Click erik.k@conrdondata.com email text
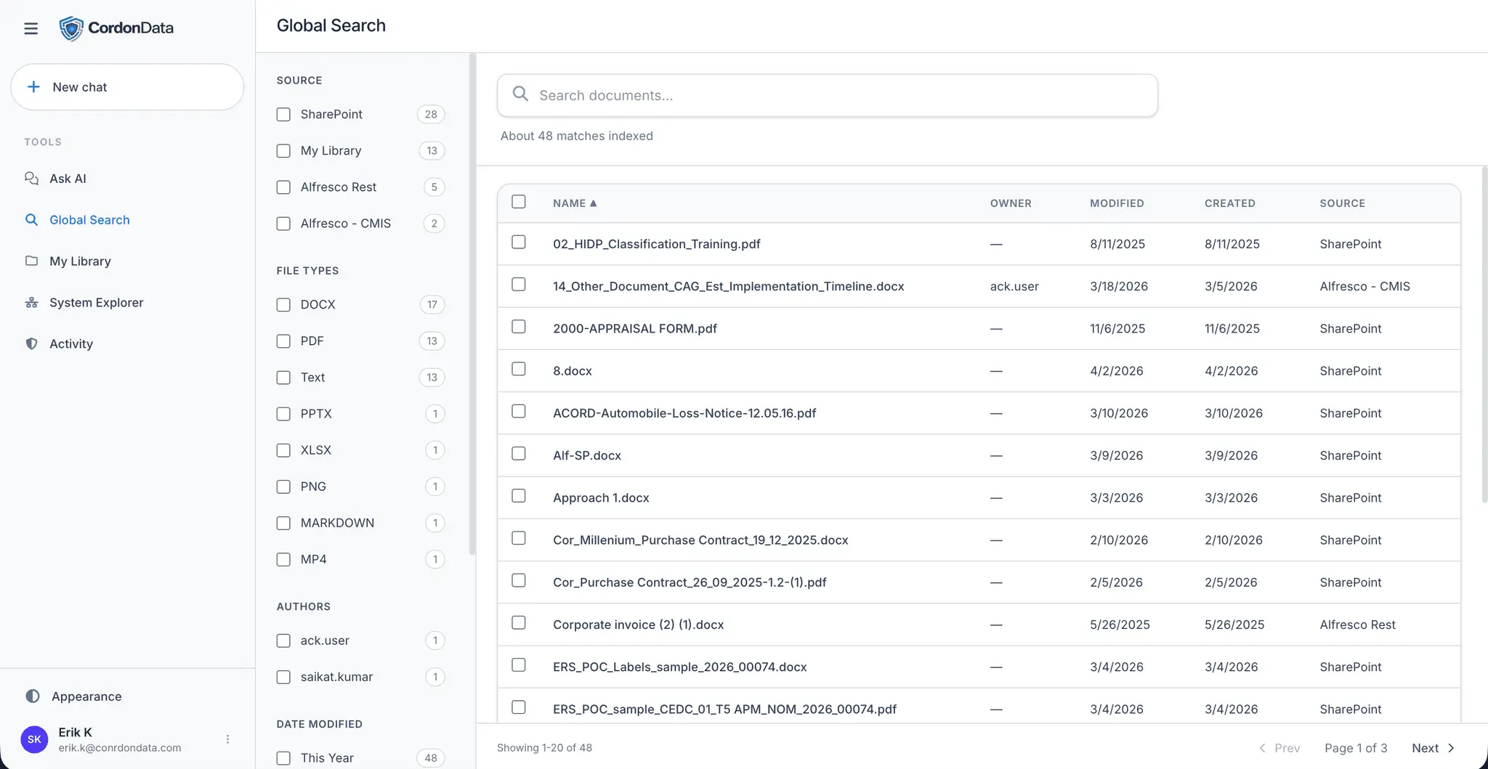Viewport: 1488px width, 769px height. [x=120, y=748]
